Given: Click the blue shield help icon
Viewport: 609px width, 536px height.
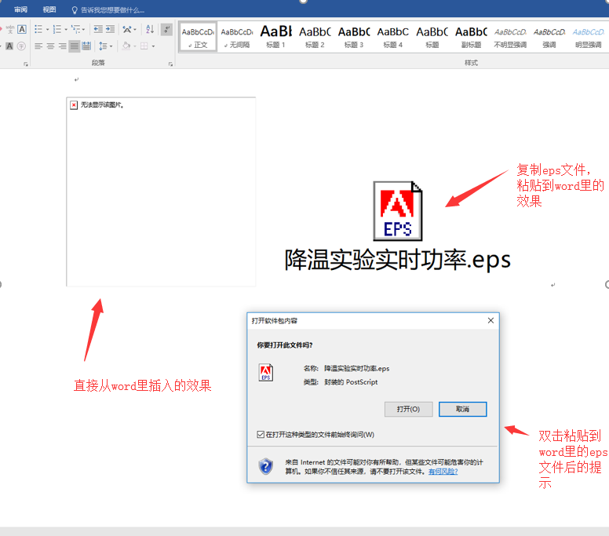Looking at the screenshot, I should coord(266,466).
